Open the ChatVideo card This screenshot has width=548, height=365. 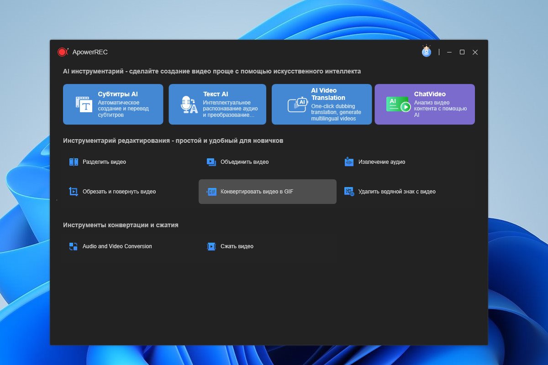point(425,104)
